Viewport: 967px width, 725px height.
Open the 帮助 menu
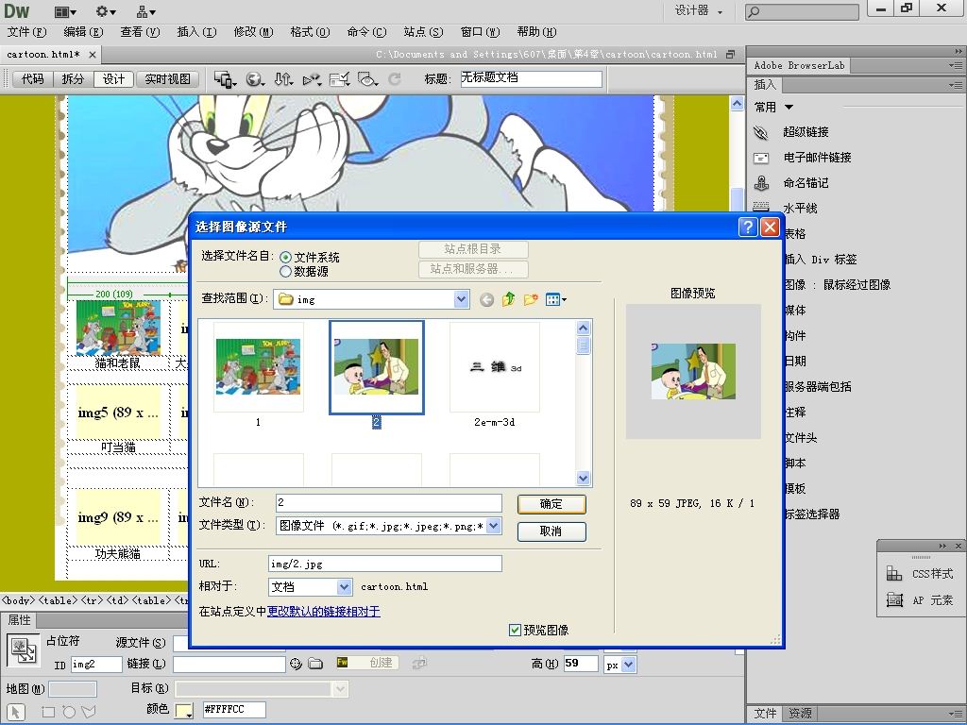536,32
